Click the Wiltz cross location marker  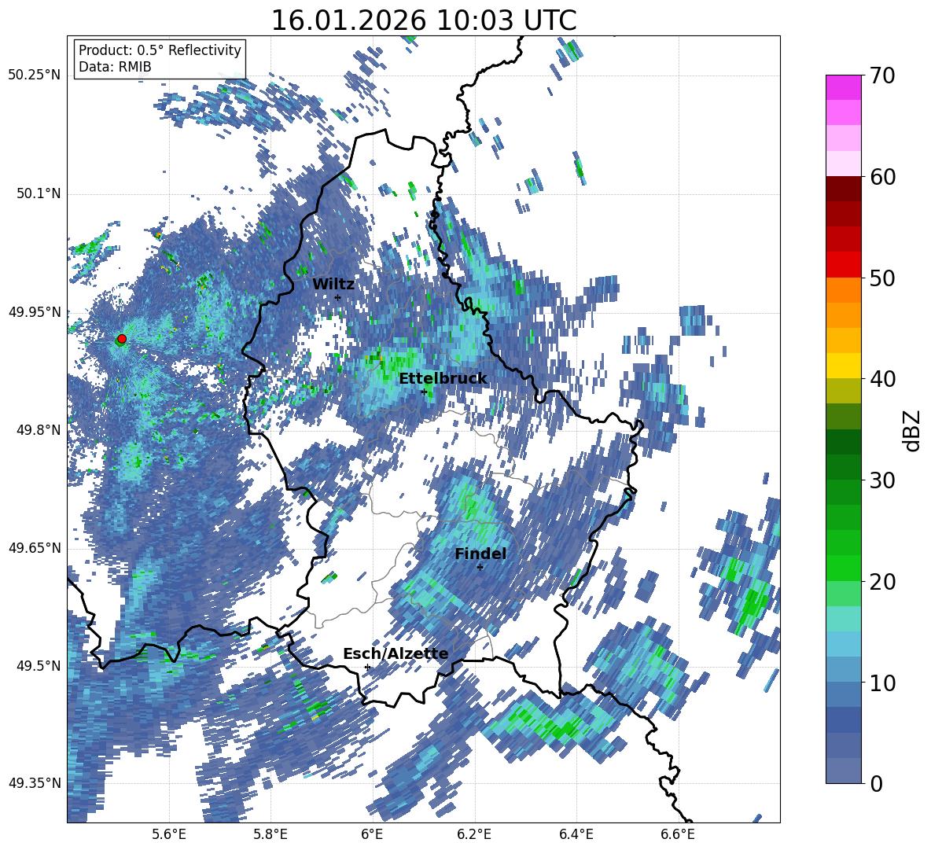coord(337,297)
